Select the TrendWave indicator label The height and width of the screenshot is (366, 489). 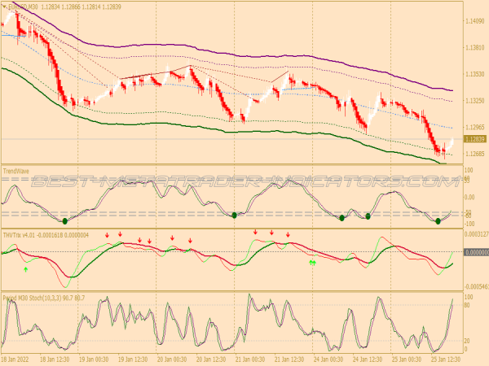pos(15,172)
